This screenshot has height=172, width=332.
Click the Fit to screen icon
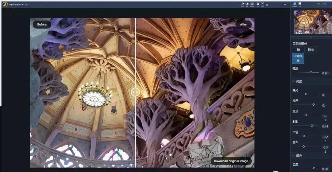point(258,4)
